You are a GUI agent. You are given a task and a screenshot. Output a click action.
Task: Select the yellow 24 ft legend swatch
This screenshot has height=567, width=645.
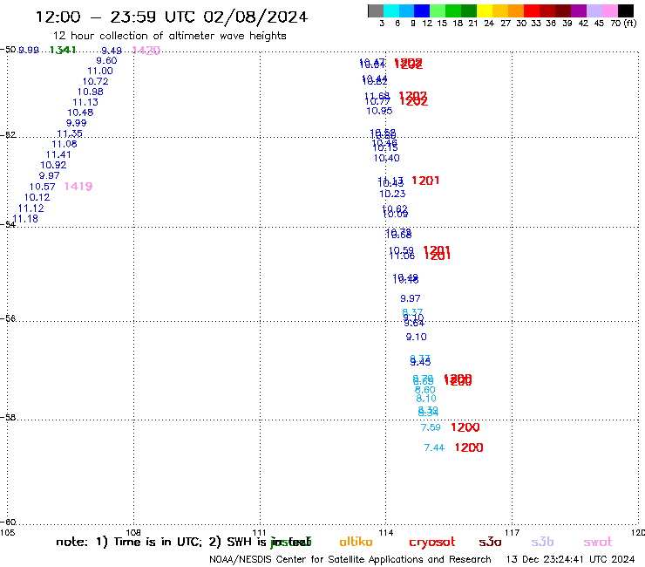tap(485, 10)
